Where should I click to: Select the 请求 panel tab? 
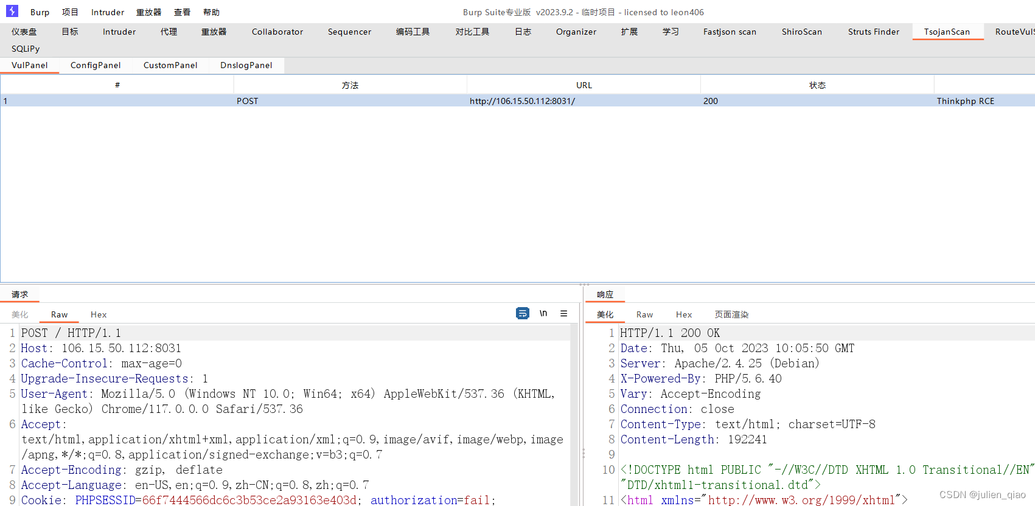19,294
